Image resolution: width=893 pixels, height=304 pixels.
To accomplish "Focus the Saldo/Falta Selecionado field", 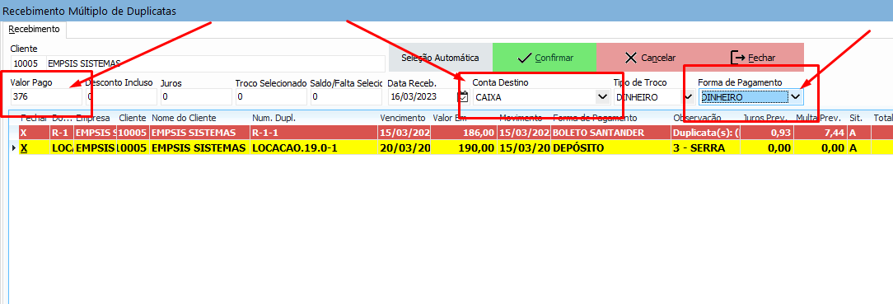I will tap(346, 96).
